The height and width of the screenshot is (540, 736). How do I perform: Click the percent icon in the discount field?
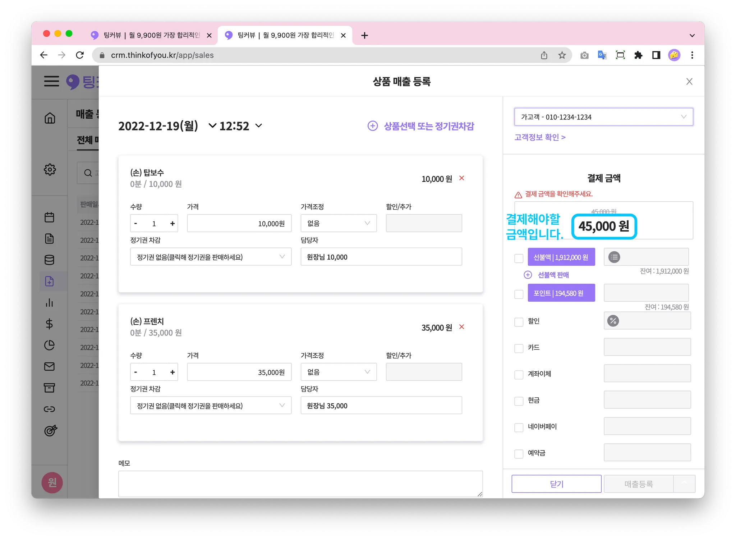coord(613,321)
